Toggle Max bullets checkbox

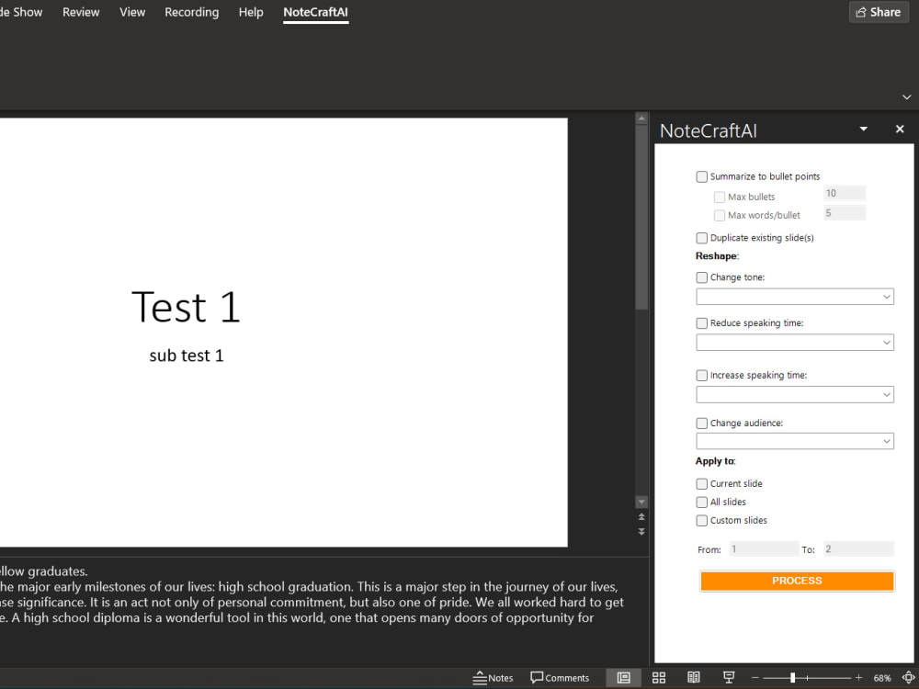point(720,197)
